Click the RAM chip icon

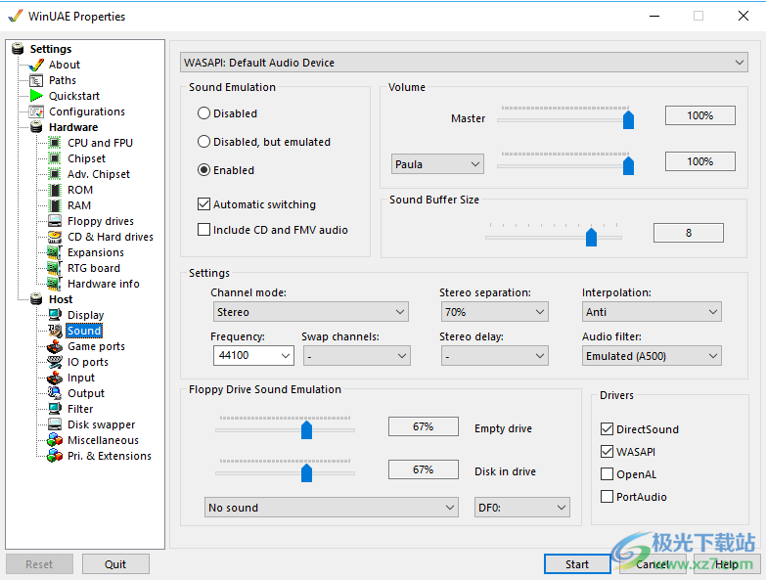pos(55,205)
